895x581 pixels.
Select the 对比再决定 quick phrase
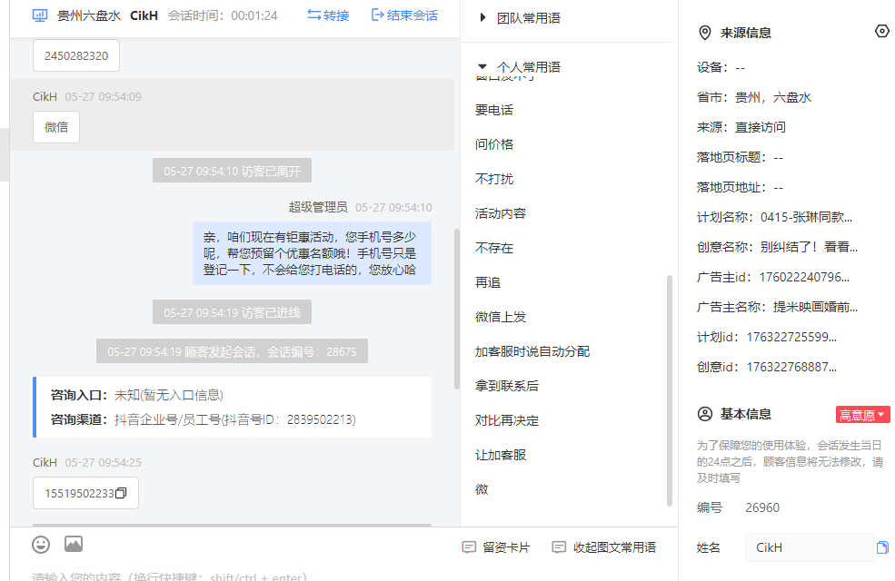507,420
